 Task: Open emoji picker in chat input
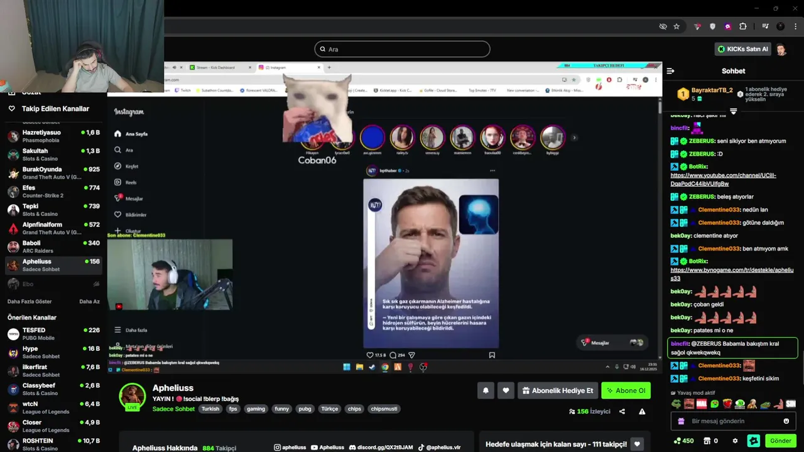(786, 421)
